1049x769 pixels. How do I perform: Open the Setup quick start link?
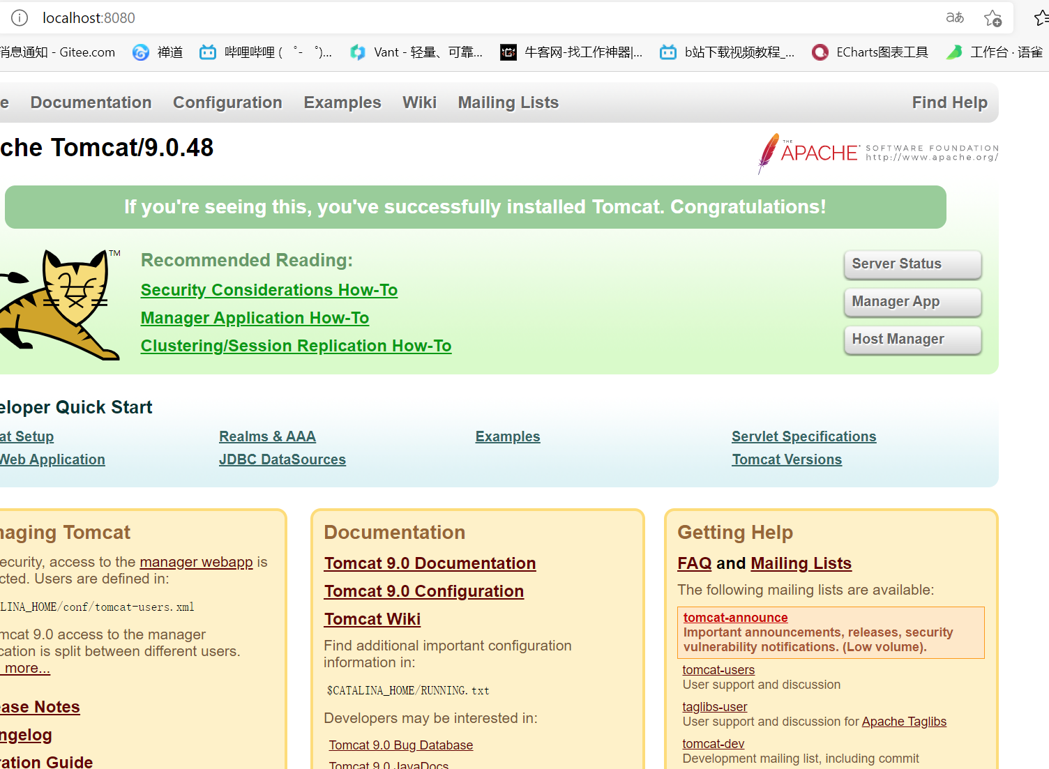[x=27, y=436]
